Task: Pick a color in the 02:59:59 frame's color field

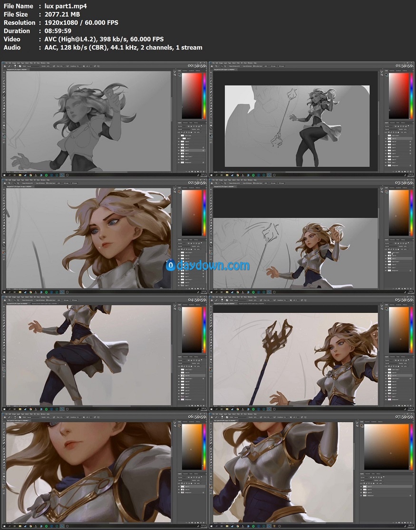Action: [192, 212]
